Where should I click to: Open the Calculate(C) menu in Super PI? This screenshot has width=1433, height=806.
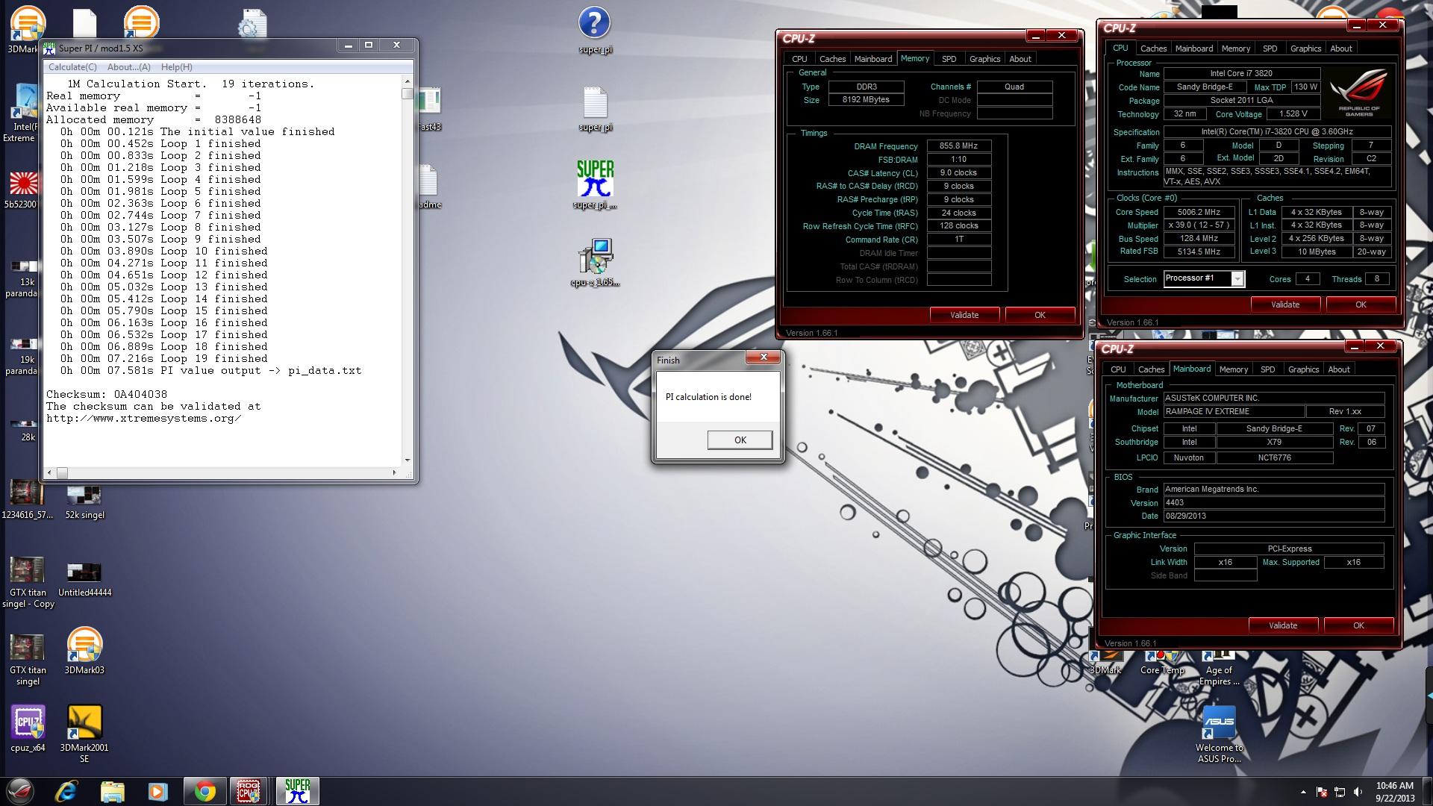click(x=72, y=67)
